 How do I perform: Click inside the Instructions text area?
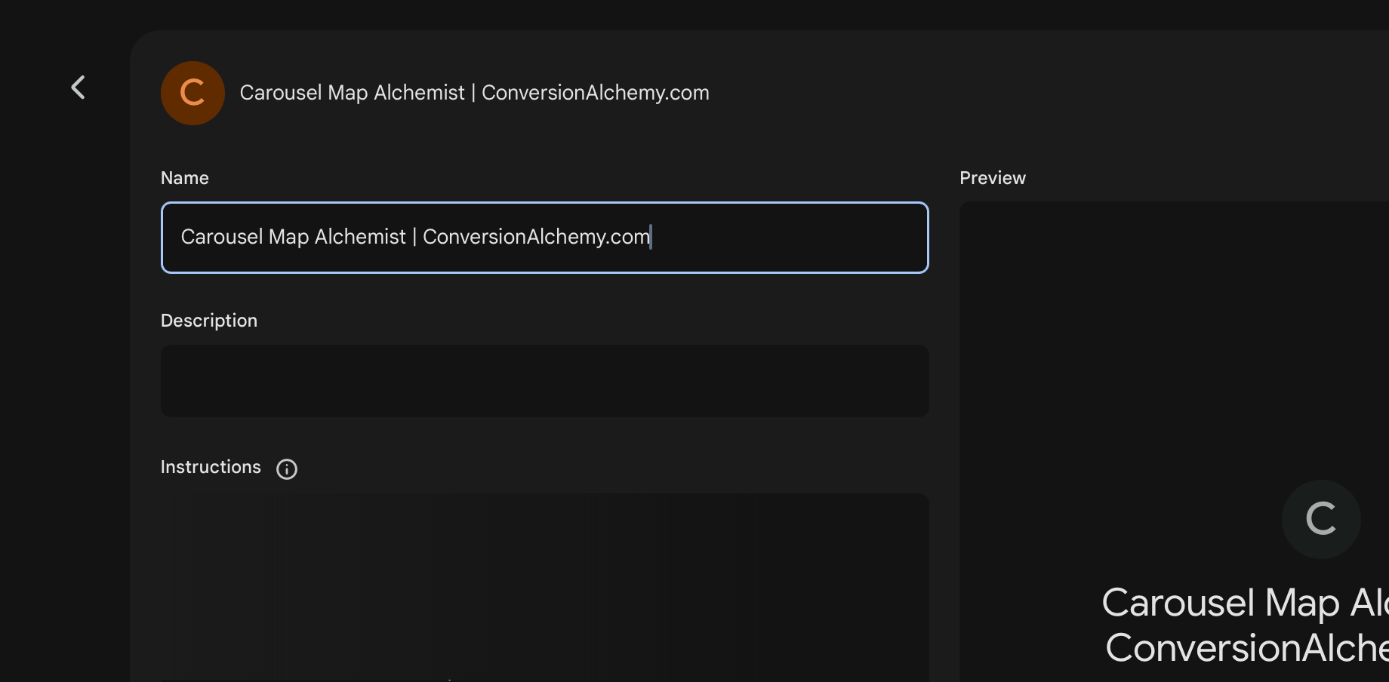click(x=544, y=588)
